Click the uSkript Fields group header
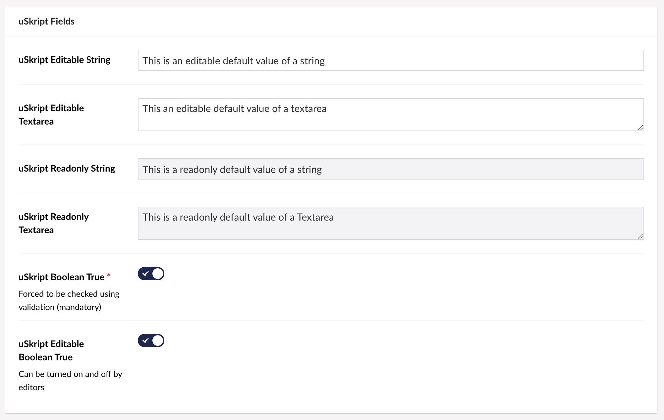The height and width of the screenshot is (420, 664). (46, 21)
